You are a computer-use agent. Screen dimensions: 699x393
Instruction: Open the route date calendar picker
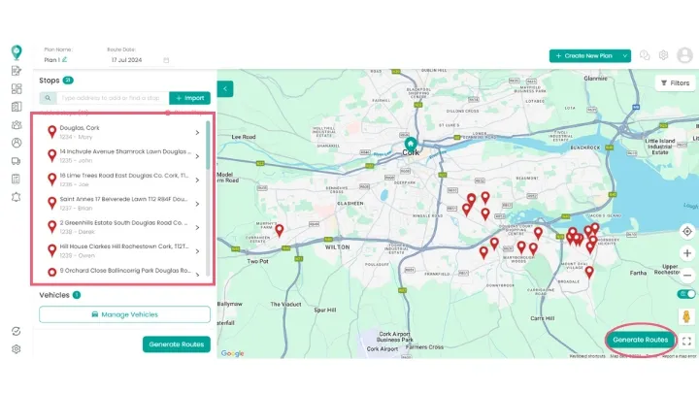[166, 60]
